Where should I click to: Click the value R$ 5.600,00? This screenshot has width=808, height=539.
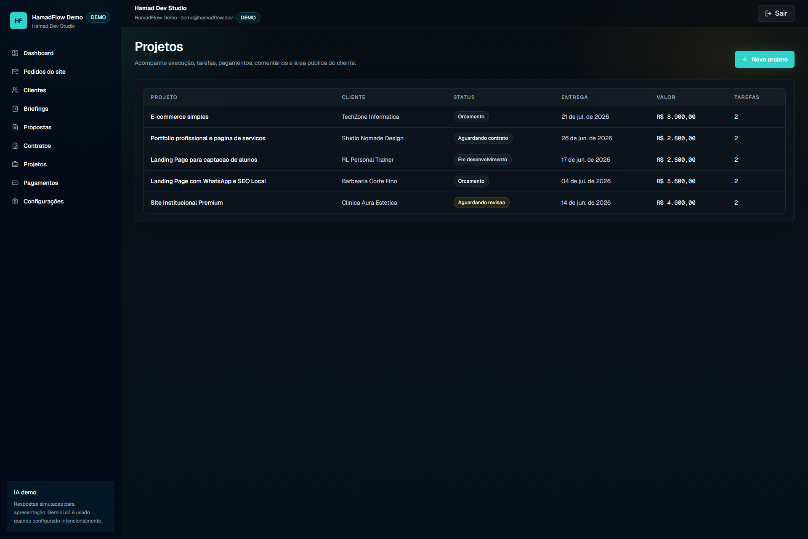676,181
